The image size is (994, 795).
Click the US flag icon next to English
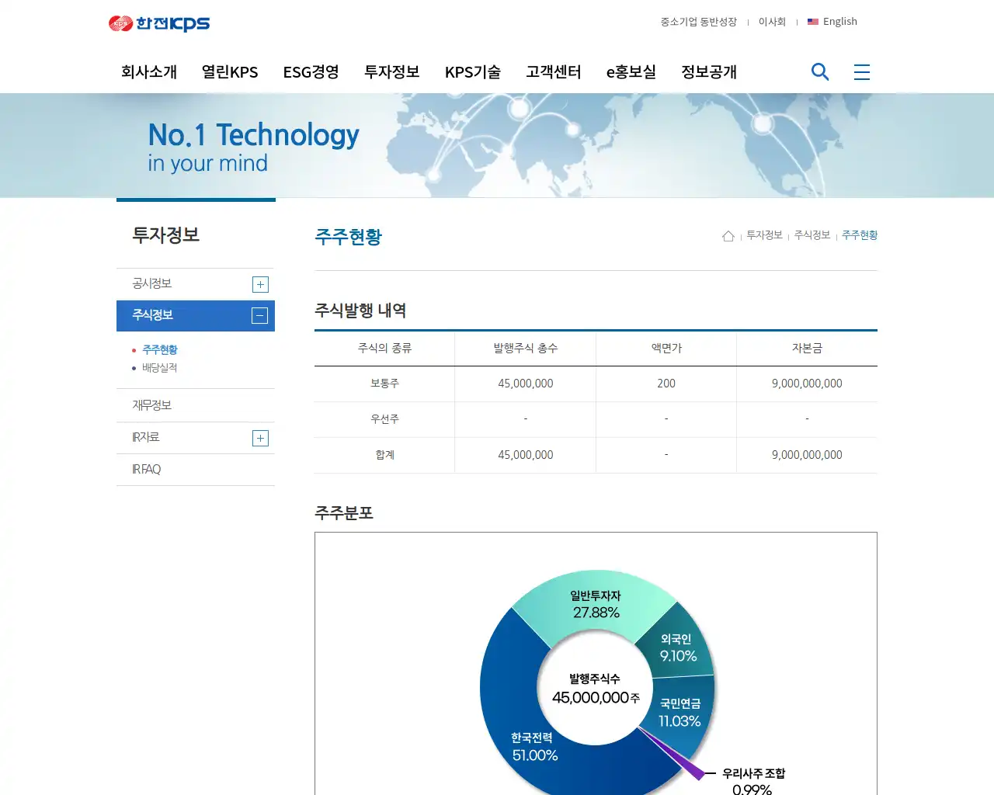(812, 22)
